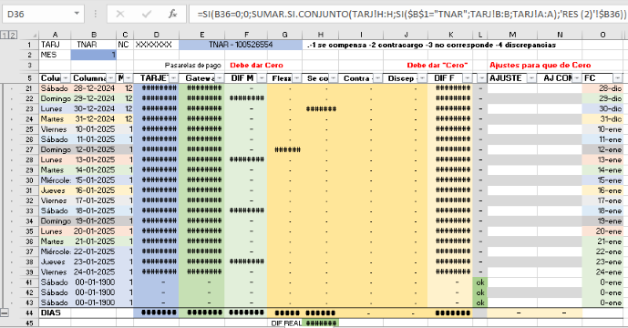This screenshot has width=628, height=328.
Task: Open filter dropdown for Se co column
Action: pos(334,78)
